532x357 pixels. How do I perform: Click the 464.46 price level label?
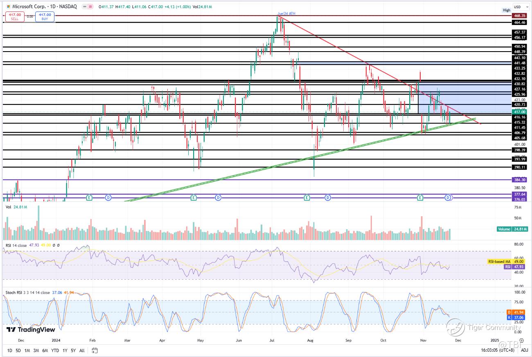click(x=520, y=23)
